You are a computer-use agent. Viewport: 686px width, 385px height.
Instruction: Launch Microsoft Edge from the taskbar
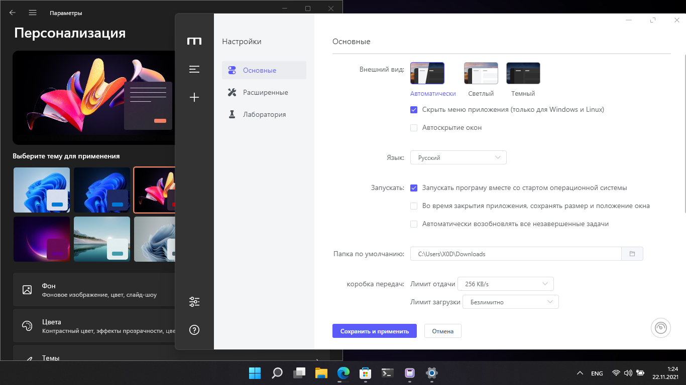[x=344, y=373]
